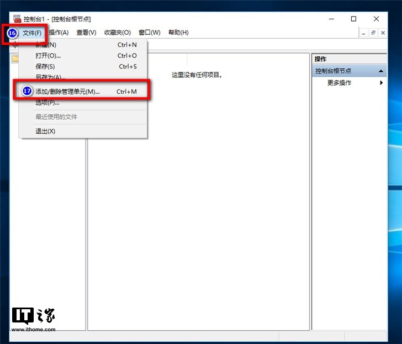The image size is (402, 344).
Task: Open the 操作(A) menu
Action: click(x=59, y=33)
